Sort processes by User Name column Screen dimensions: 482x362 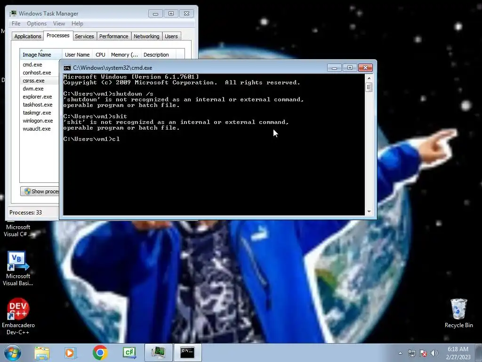coord(77,55)
